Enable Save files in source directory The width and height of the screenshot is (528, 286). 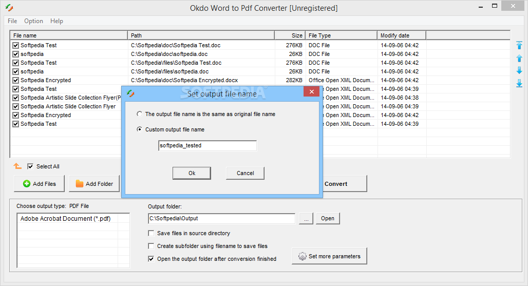pyautogui.click(x=151, y=233)
